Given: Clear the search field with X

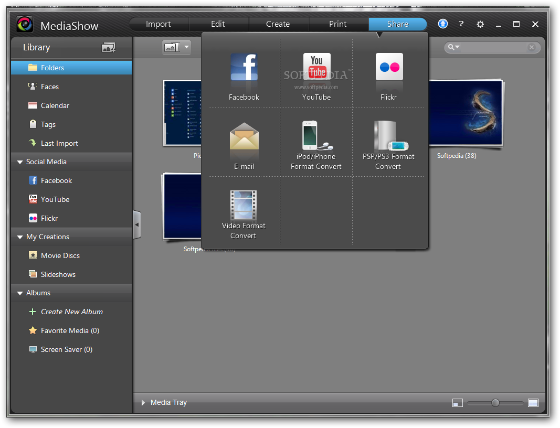Looking at the screenshot, I should [x=532, y=47].
